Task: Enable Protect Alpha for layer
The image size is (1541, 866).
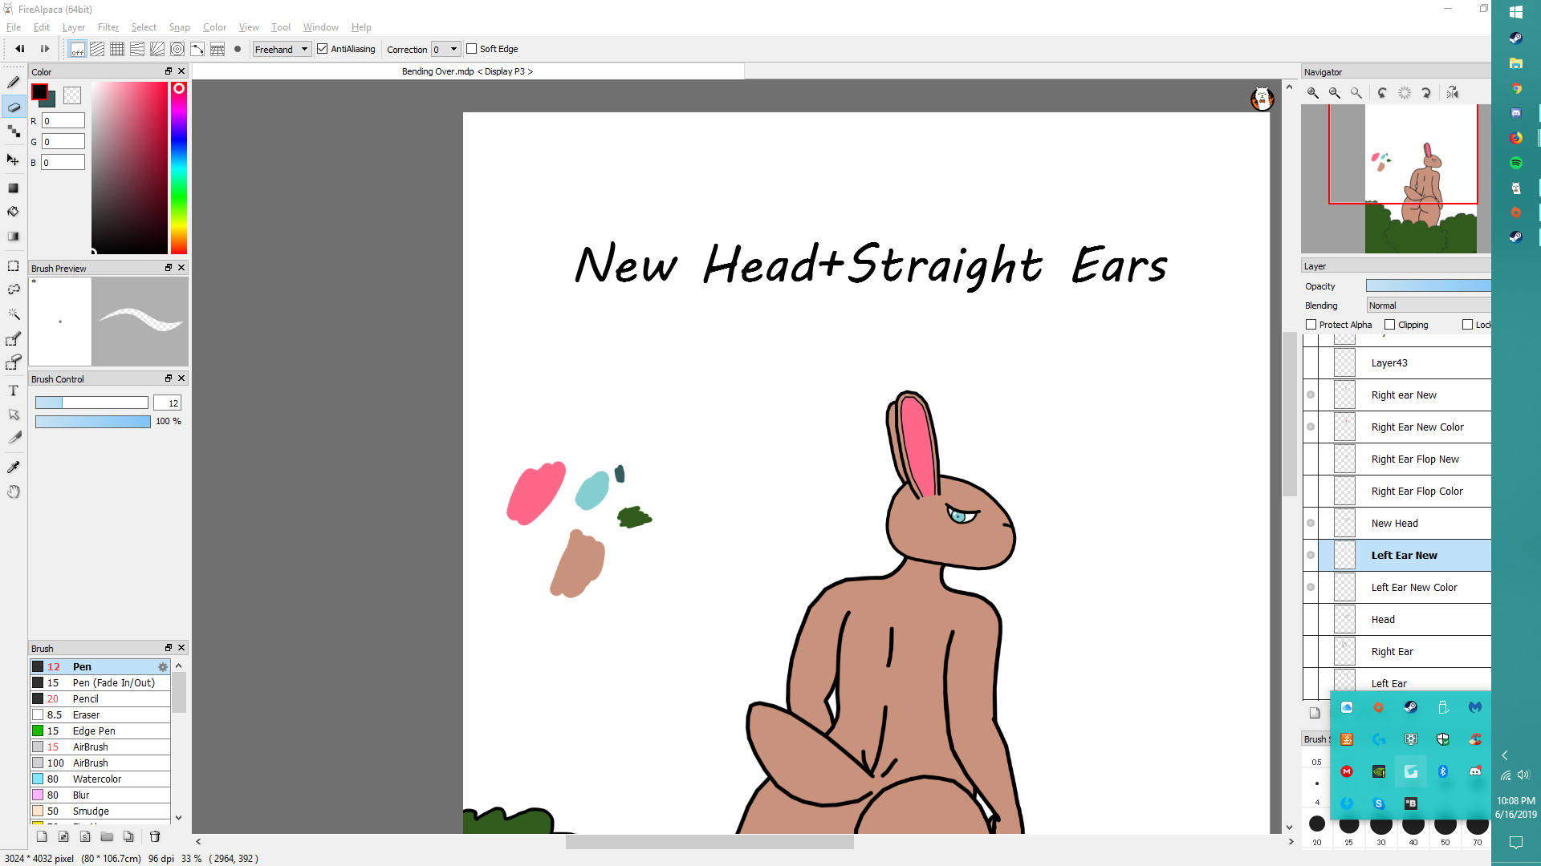Action: [x=1311, y=325]
